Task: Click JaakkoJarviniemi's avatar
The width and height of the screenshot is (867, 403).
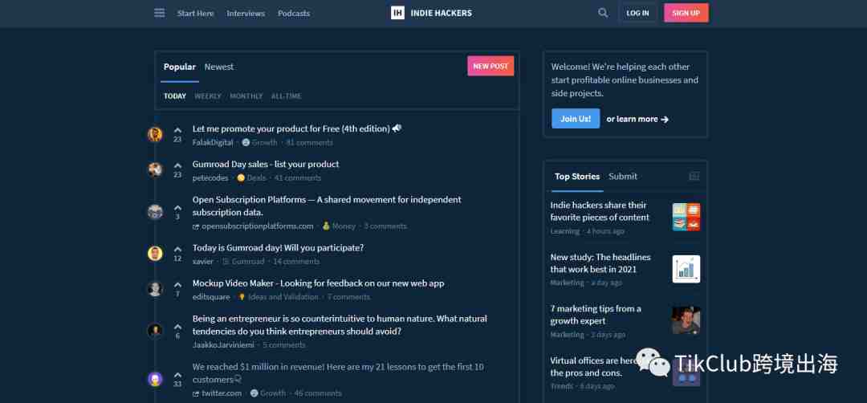Action: [156, 331]
